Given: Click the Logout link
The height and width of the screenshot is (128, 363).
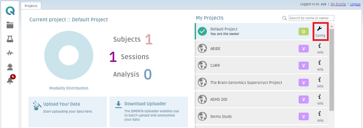Looking at the screenshot, I should coord(355,4).
